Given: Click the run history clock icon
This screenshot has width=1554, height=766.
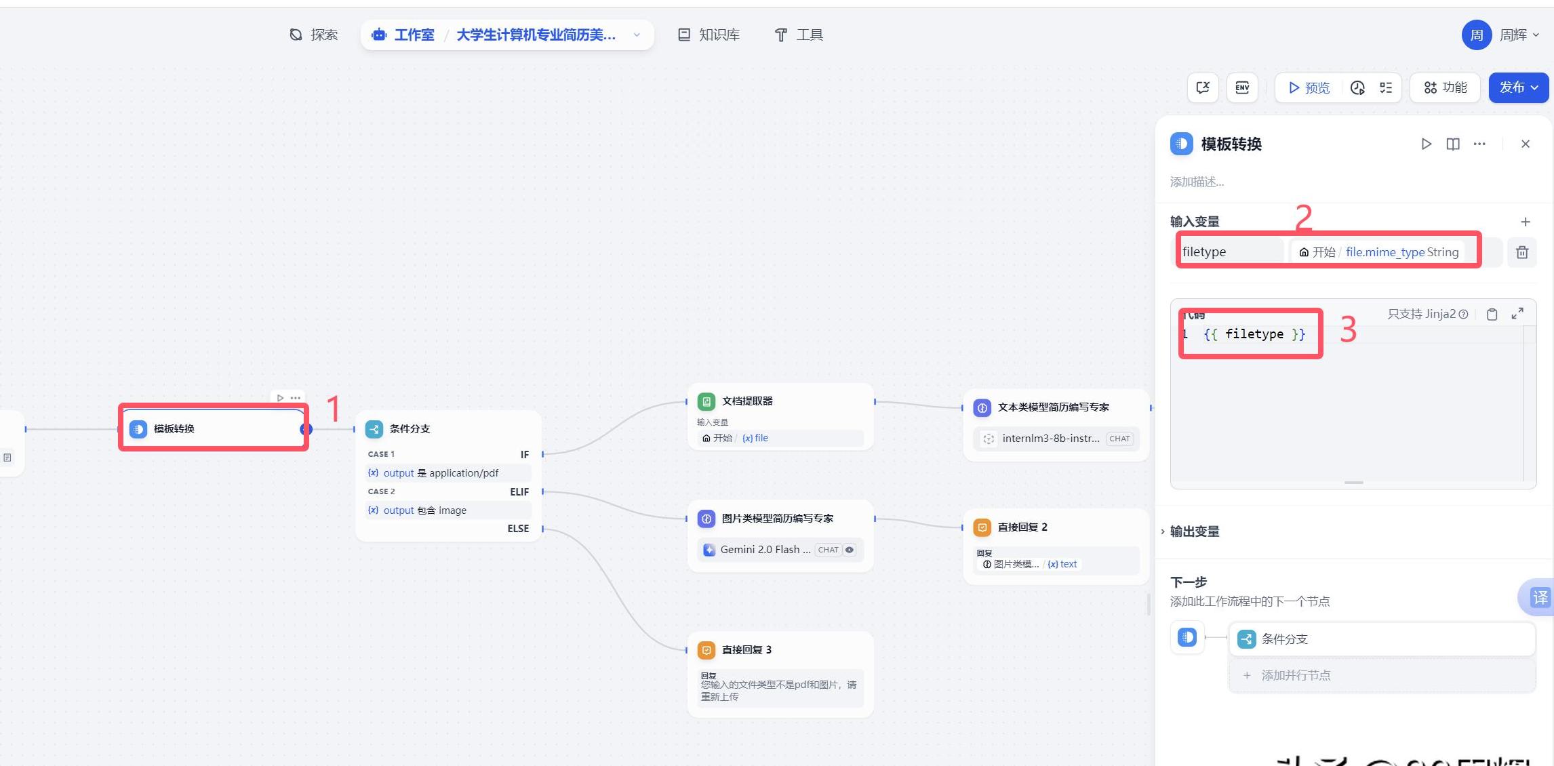Looking at the screenshot, I should [1357, 87].
